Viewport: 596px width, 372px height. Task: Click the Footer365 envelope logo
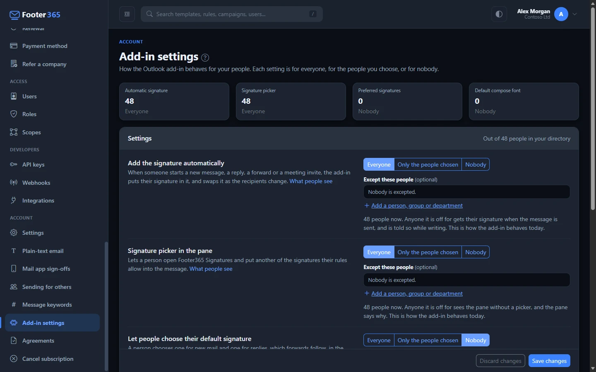(14, 15)
